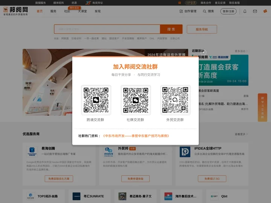Click the 易海创腾 company logo
The height and width of the screenshot is (203, 271).
click(32, 152)
